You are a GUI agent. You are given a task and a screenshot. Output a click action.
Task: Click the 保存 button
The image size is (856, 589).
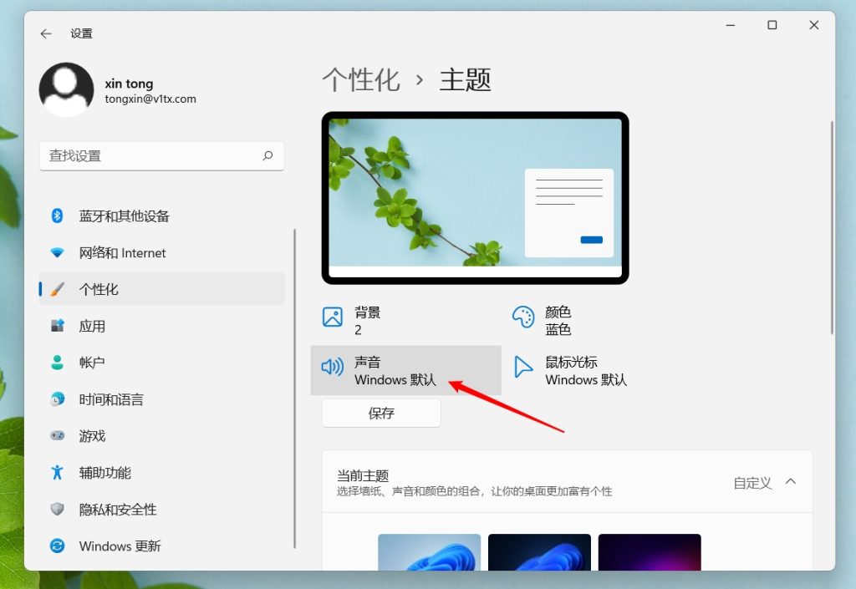381,413
